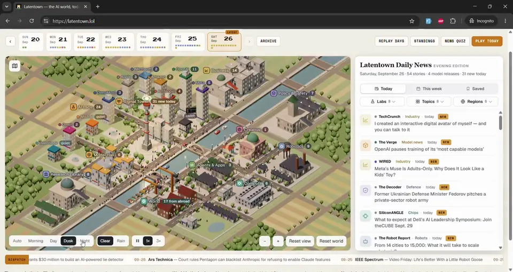Click the Research Library icon
The image size is (513, 272).
click(46, 174)
